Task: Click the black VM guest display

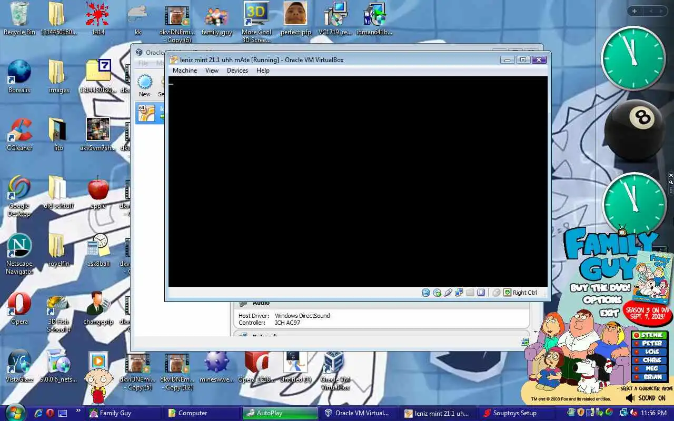Action: (358, 182)
